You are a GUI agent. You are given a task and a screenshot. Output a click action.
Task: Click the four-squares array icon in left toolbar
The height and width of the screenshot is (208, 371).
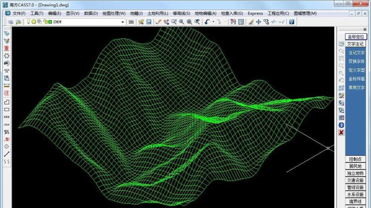[7, 56]
